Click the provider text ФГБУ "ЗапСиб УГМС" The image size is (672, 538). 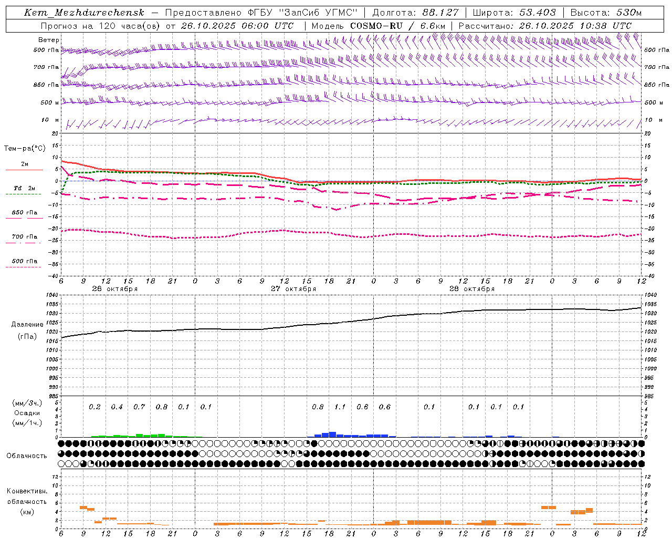coord(302,13)
